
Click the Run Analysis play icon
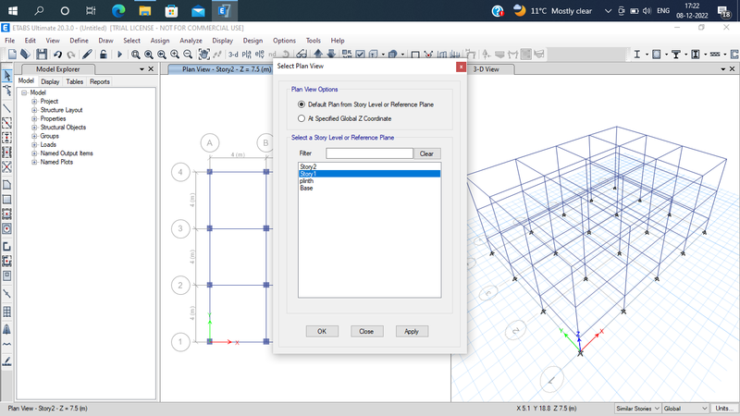119,55
